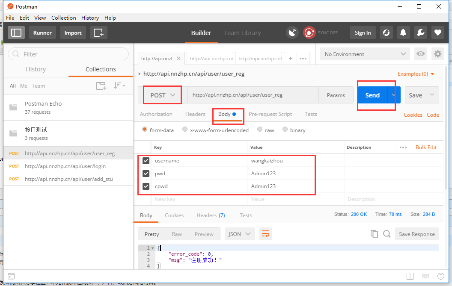Close the first http://api.nnzl request tab
The width and height of the screenshot is (452, 286).
pyautogui.click(x=179, y=59)
